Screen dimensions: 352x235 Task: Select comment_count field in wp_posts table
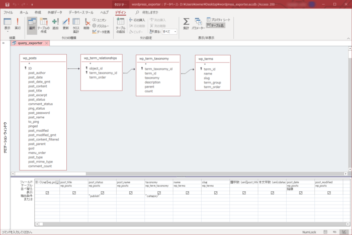click(40, 166)
